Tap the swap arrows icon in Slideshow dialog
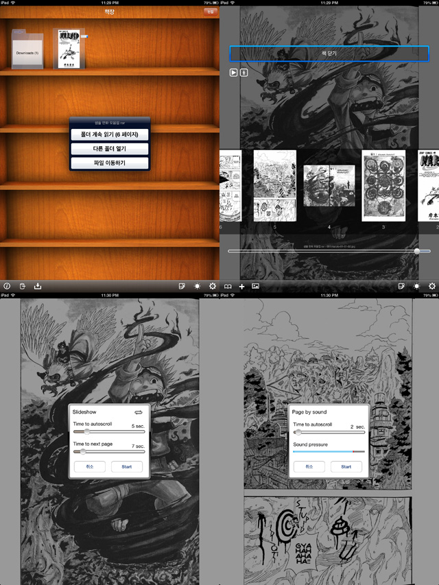 [x=139, y=412]
